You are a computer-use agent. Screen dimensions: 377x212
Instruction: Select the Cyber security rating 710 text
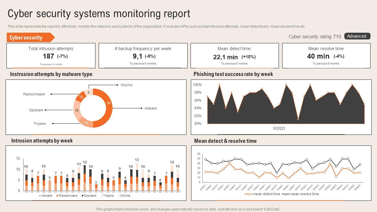point(315,37)
